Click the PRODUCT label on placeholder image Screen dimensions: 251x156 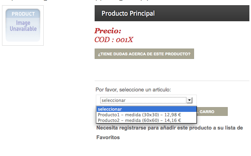(23, 14)
